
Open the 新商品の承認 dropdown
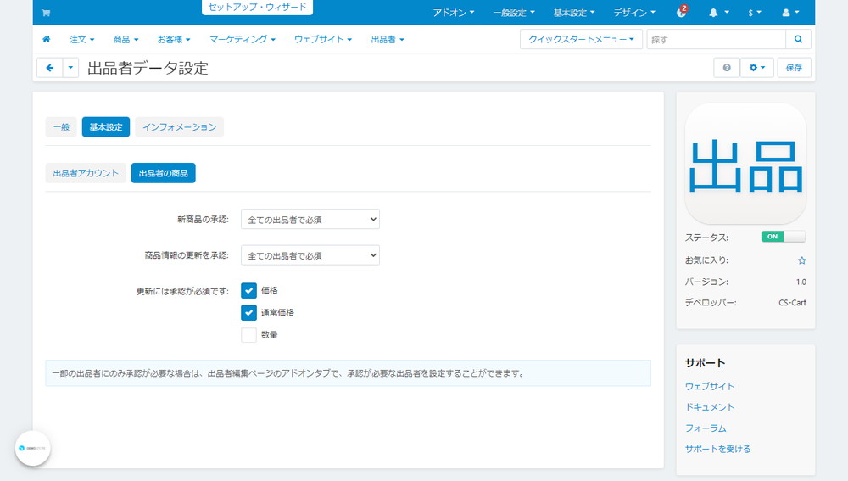[x=310, y=219]
